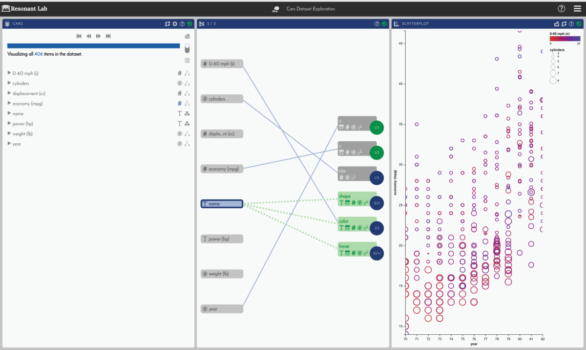The height and width of the screenshot is (350, 586).
Task: Expand the year attribute
Action: point(9,144)
